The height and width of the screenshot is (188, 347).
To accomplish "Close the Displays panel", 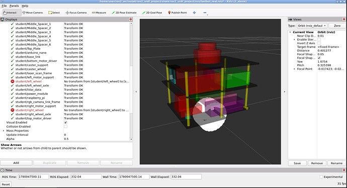I will point(131,19).
